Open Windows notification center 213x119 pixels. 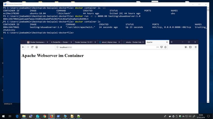tap(208, 116)
